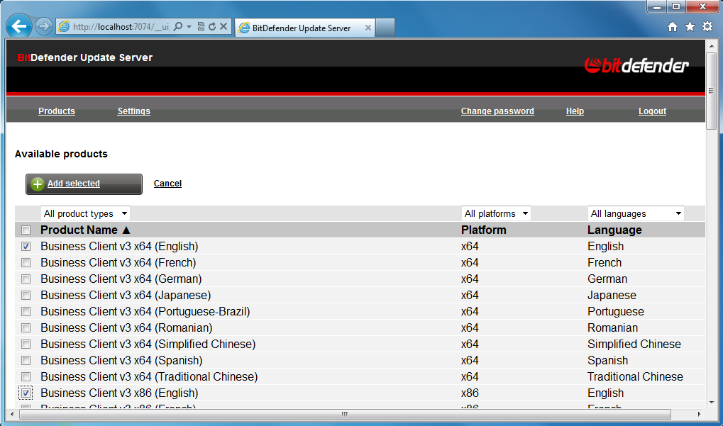The image size is (723, 426).
Task: Minimize the browser window
Action: pyautogui.click(x=656, y=6)
